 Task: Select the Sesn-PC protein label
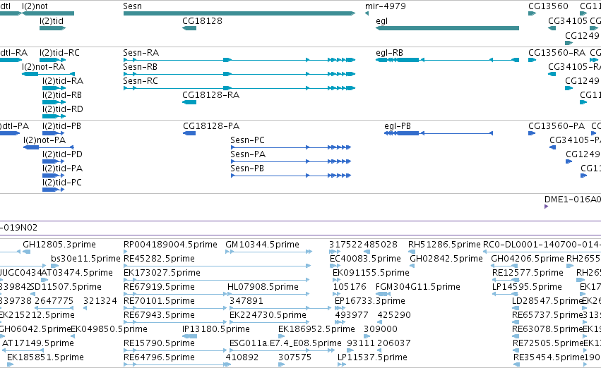248,140
